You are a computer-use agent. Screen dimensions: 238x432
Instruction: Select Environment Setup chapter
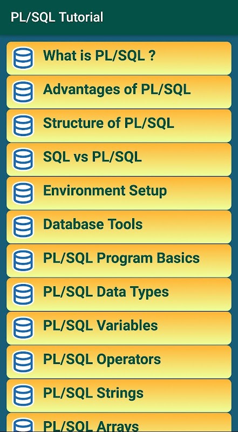[x=119, y=193]
